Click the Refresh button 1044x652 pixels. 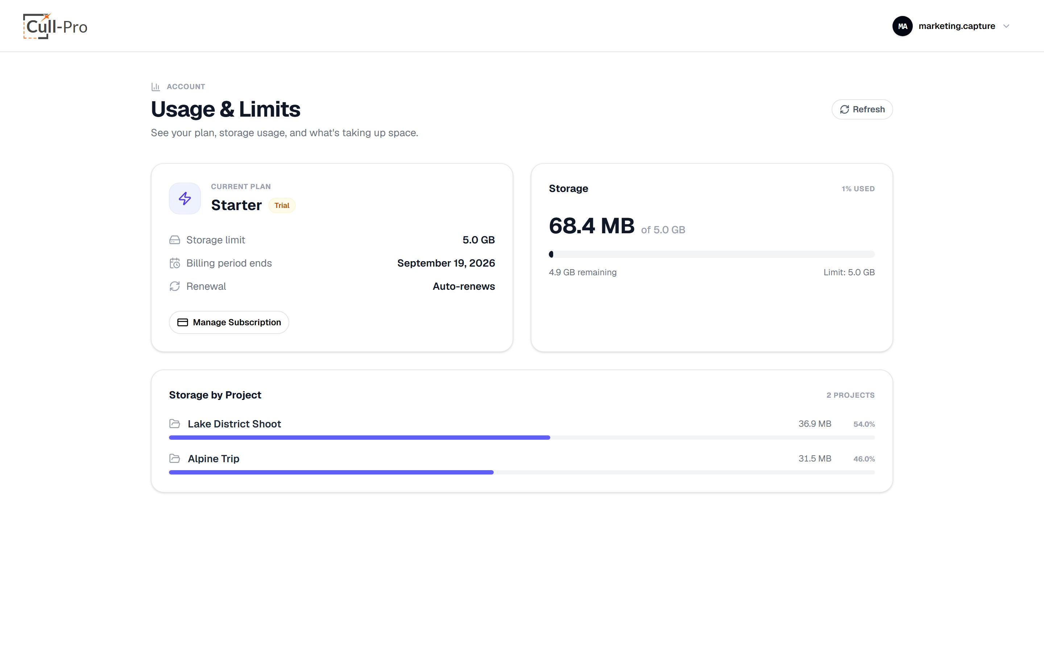[862, 109]
